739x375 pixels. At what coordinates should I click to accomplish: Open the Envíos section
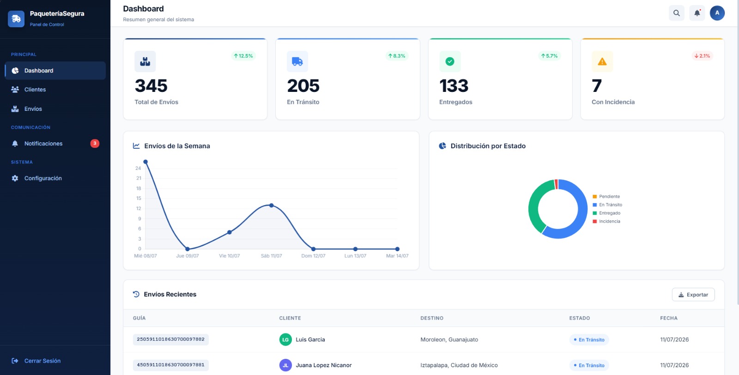55,109
